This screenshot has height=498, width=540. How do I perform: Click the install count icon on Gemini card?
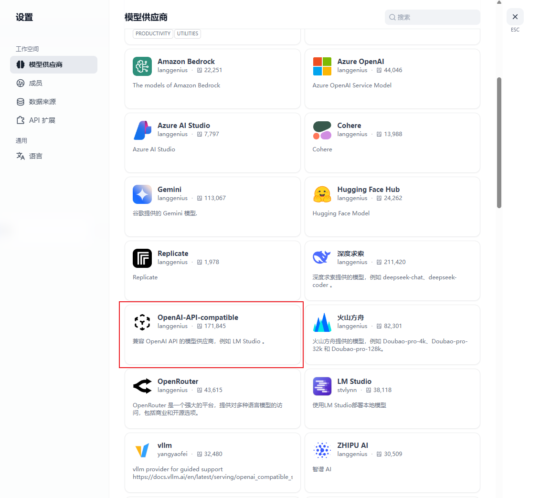[200, 198]
